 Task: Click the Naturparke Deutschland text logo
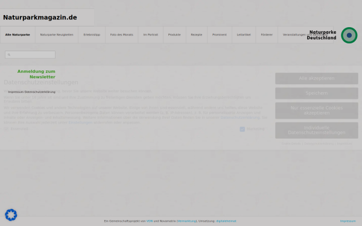(x=322, y=35)
